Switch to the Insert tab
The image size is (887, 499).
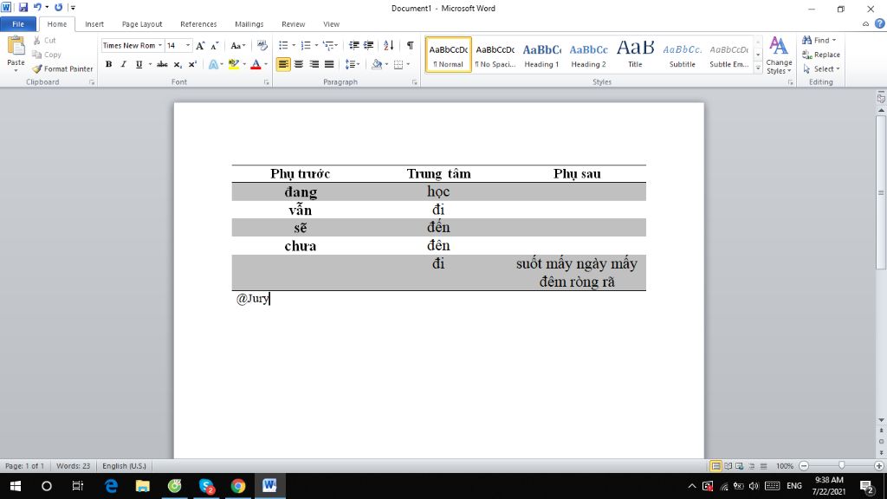94,24
